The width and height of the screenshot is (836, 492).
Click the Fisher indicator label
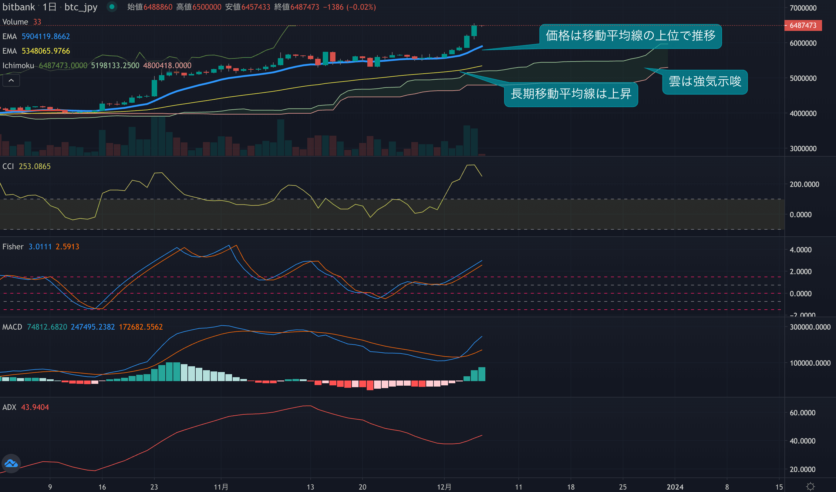[13, 247]
